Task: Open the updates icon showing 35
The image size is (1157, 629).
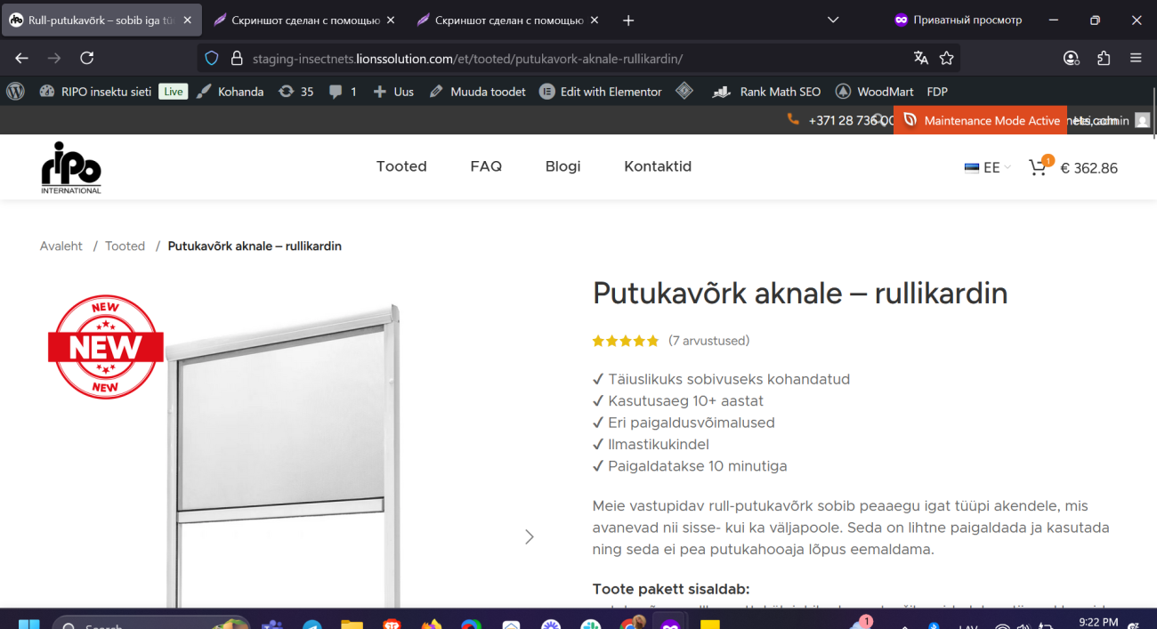Action: [296, 92]
